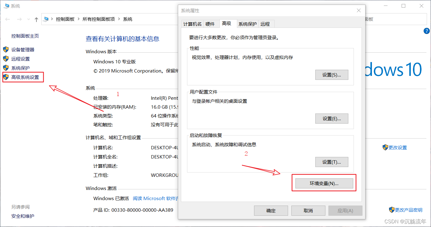Click the shield icon beside 高级系统设置
431x227 pixels.
tap(6, 77)
